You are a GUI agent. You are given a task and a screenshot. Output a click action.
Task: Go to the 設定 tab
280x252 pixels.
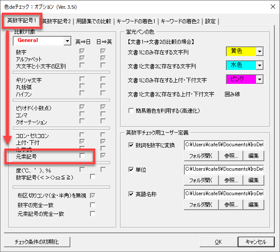(x=210, y=21)
